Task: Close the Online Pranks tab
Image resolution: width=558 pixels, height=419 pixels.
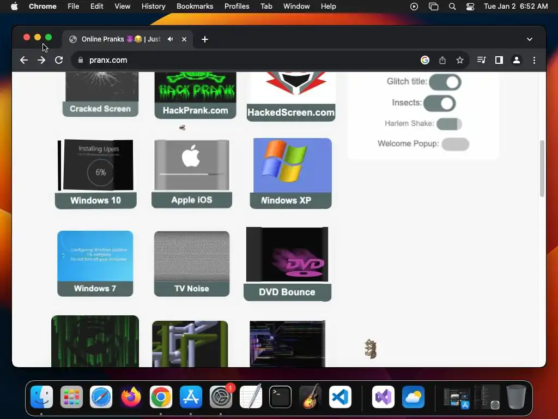Action: pos(184,39)
